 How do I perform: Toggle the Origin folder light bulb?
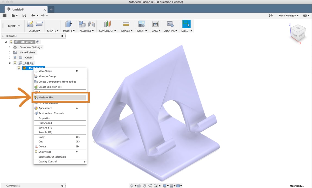tap(15, 58)
